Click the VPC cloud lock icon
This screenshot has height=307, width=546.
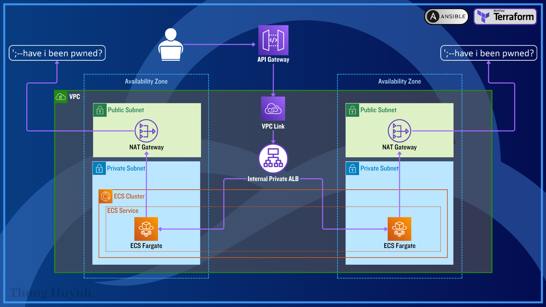pos(61,97)
